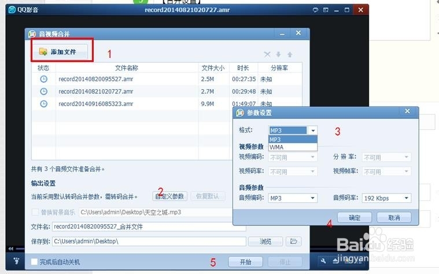This screenshot has height=274, width=439.
Task: Click the 音视频合并 dialog title icon
Action: [32, 34]
